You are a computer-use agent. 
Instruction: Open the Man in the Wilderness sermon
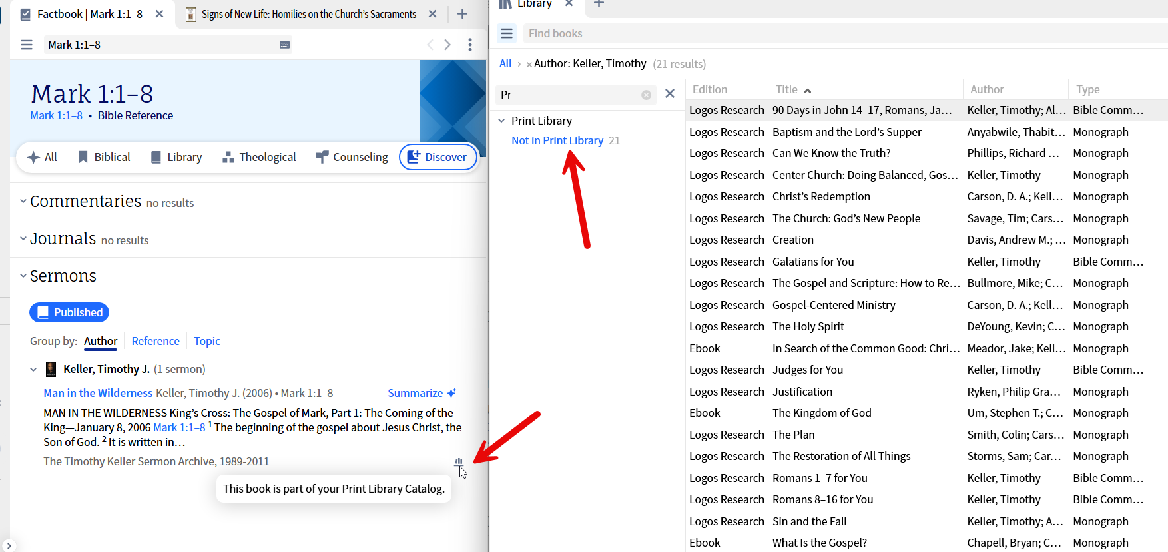tap(98, 393)
